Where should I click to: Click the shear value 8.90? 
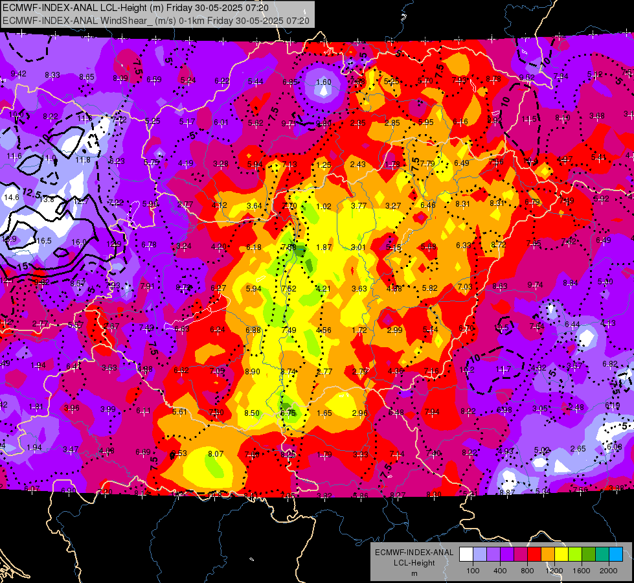click(253, 371)
